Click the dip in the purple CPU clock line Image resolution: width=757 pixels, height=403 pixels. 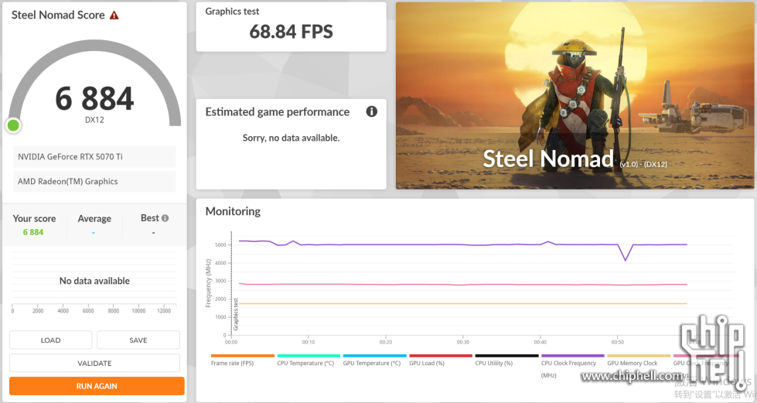pyautogui.click(x=626, y=260)
